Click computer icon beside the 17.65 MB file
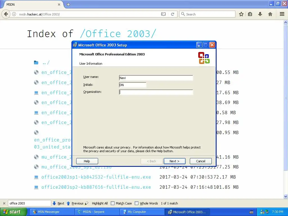The width and height of the screenshot is (288, 216). (x=36, y=93)
